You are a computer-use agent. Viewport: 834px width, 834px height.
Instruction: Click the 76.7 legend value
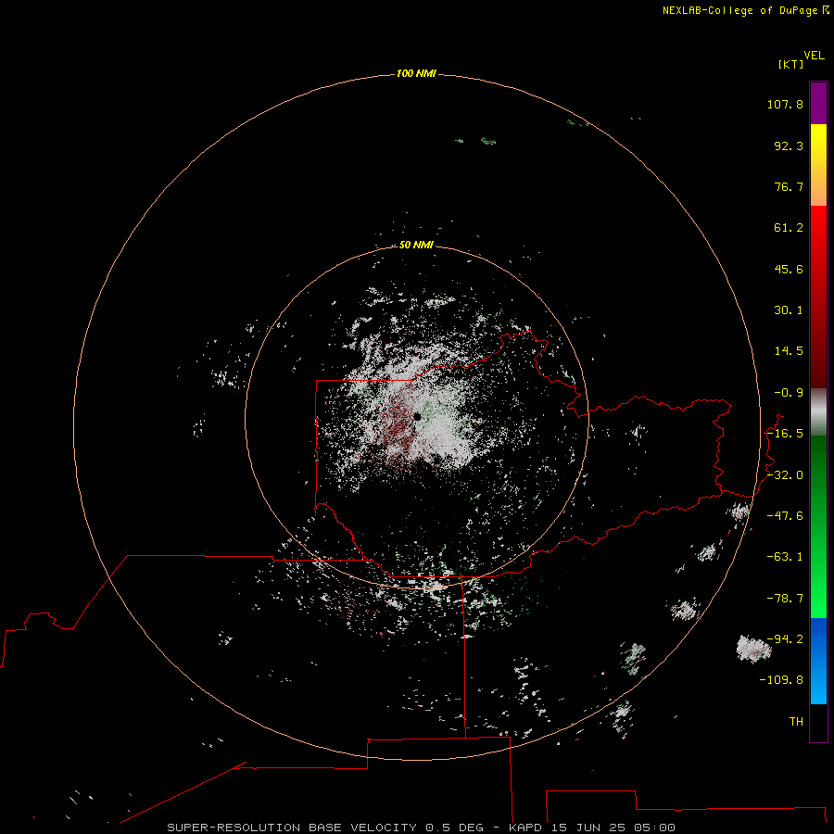(x=789, y=186)
